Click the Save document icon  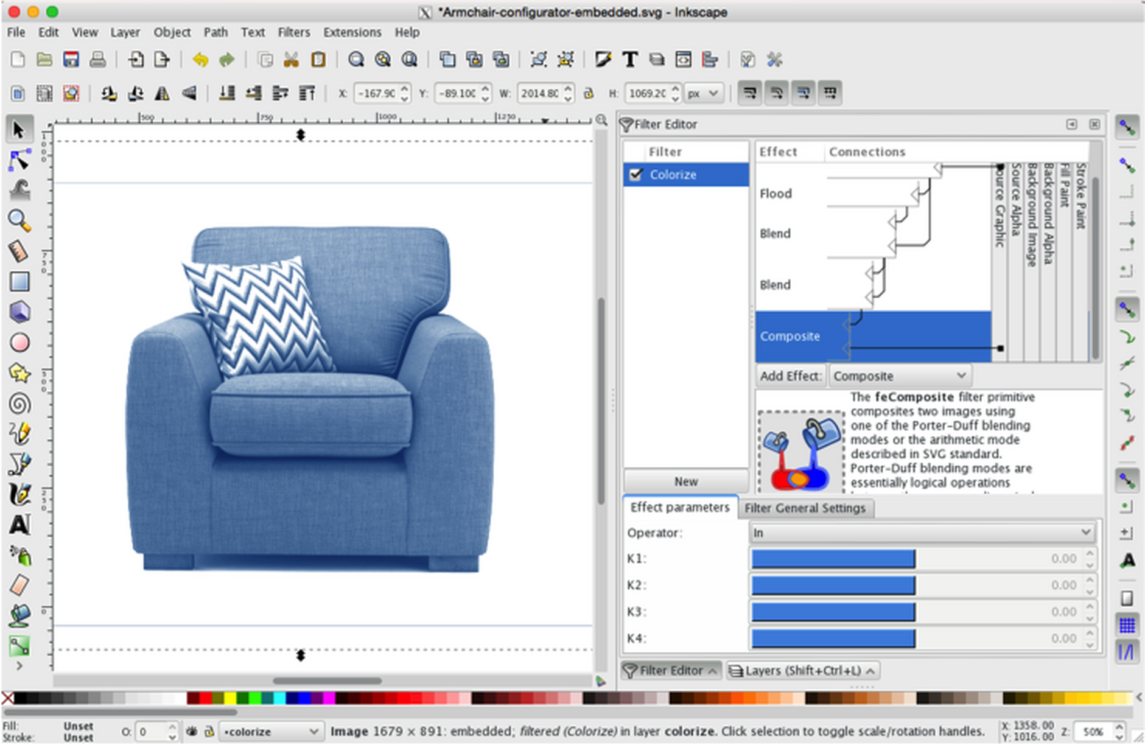pyautogui.click(x=71, y=60)
